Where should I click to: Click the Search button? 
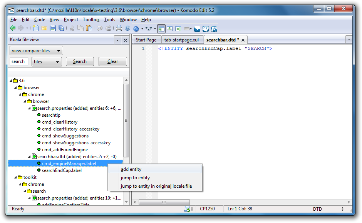click(80, 61)
